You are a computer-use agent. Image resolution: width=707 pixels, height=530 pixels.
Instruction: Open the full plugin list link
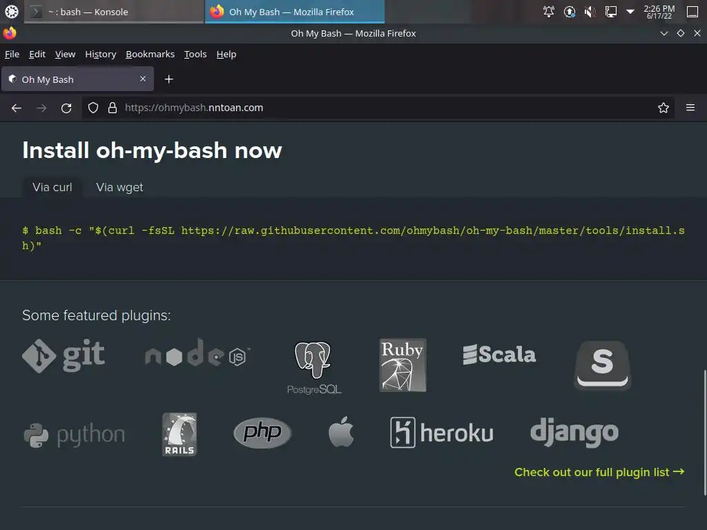pos(599,472)
